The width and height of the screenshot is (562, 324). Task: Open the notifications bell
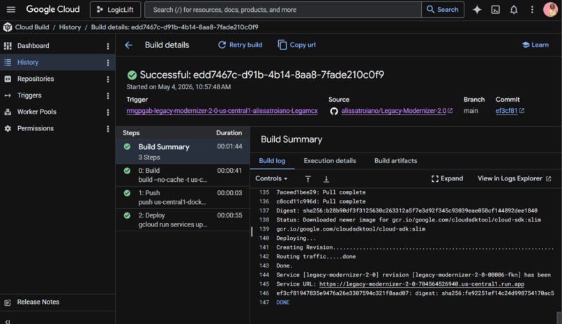coord(514,10)
